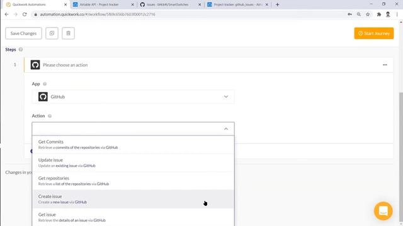
Task: Click the GitHub logo in step 1 header
Action: point(35,65)
